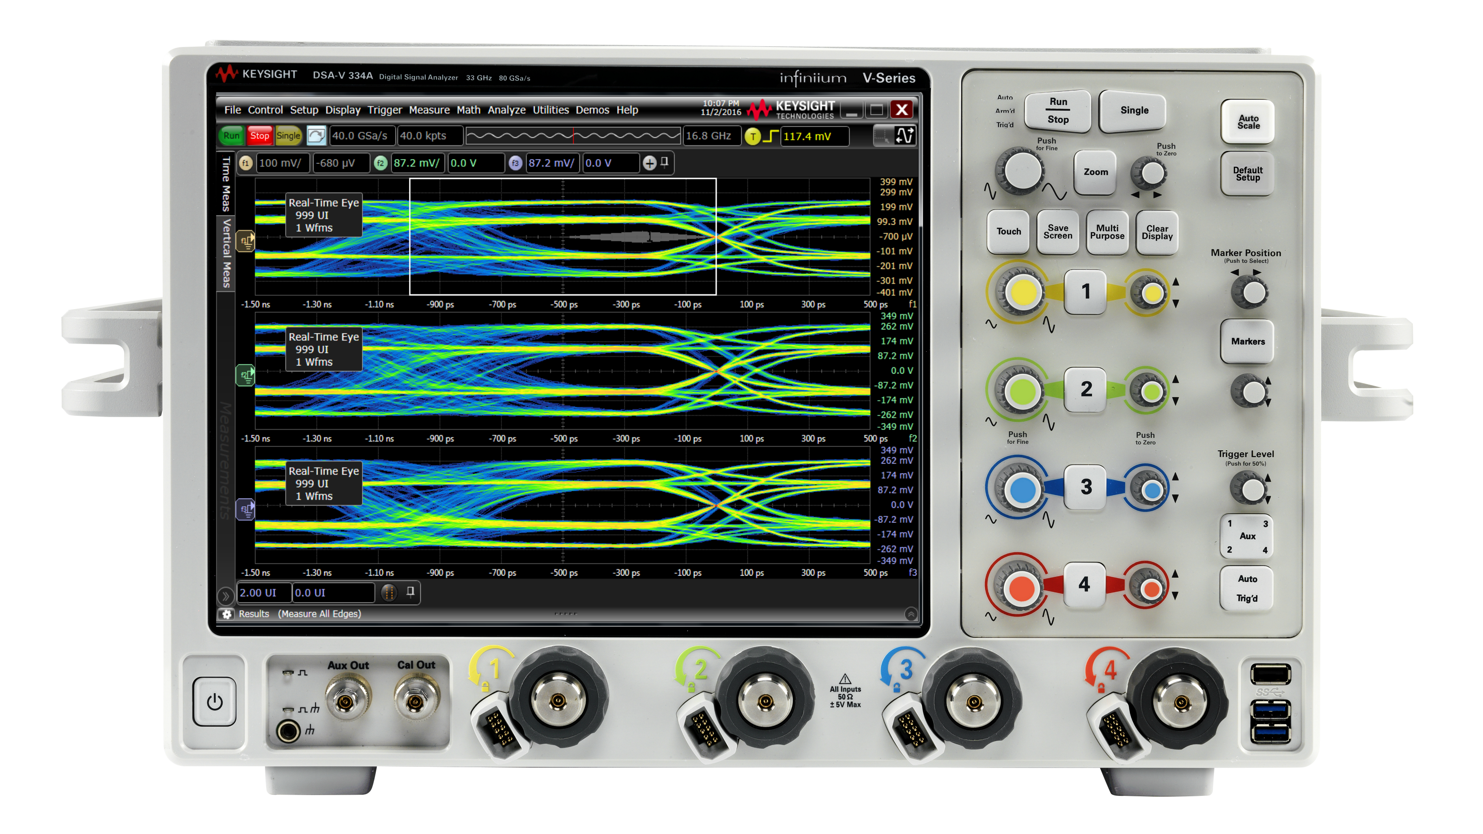Push the Aux trigger source key
The height and width of the screenshot is (834, 1483).
tap(1247, 536)
